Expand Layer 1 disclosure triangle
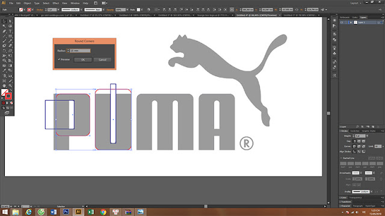Image resolution: width=385 pixels, height=216 pixels. tap(351, 22)
